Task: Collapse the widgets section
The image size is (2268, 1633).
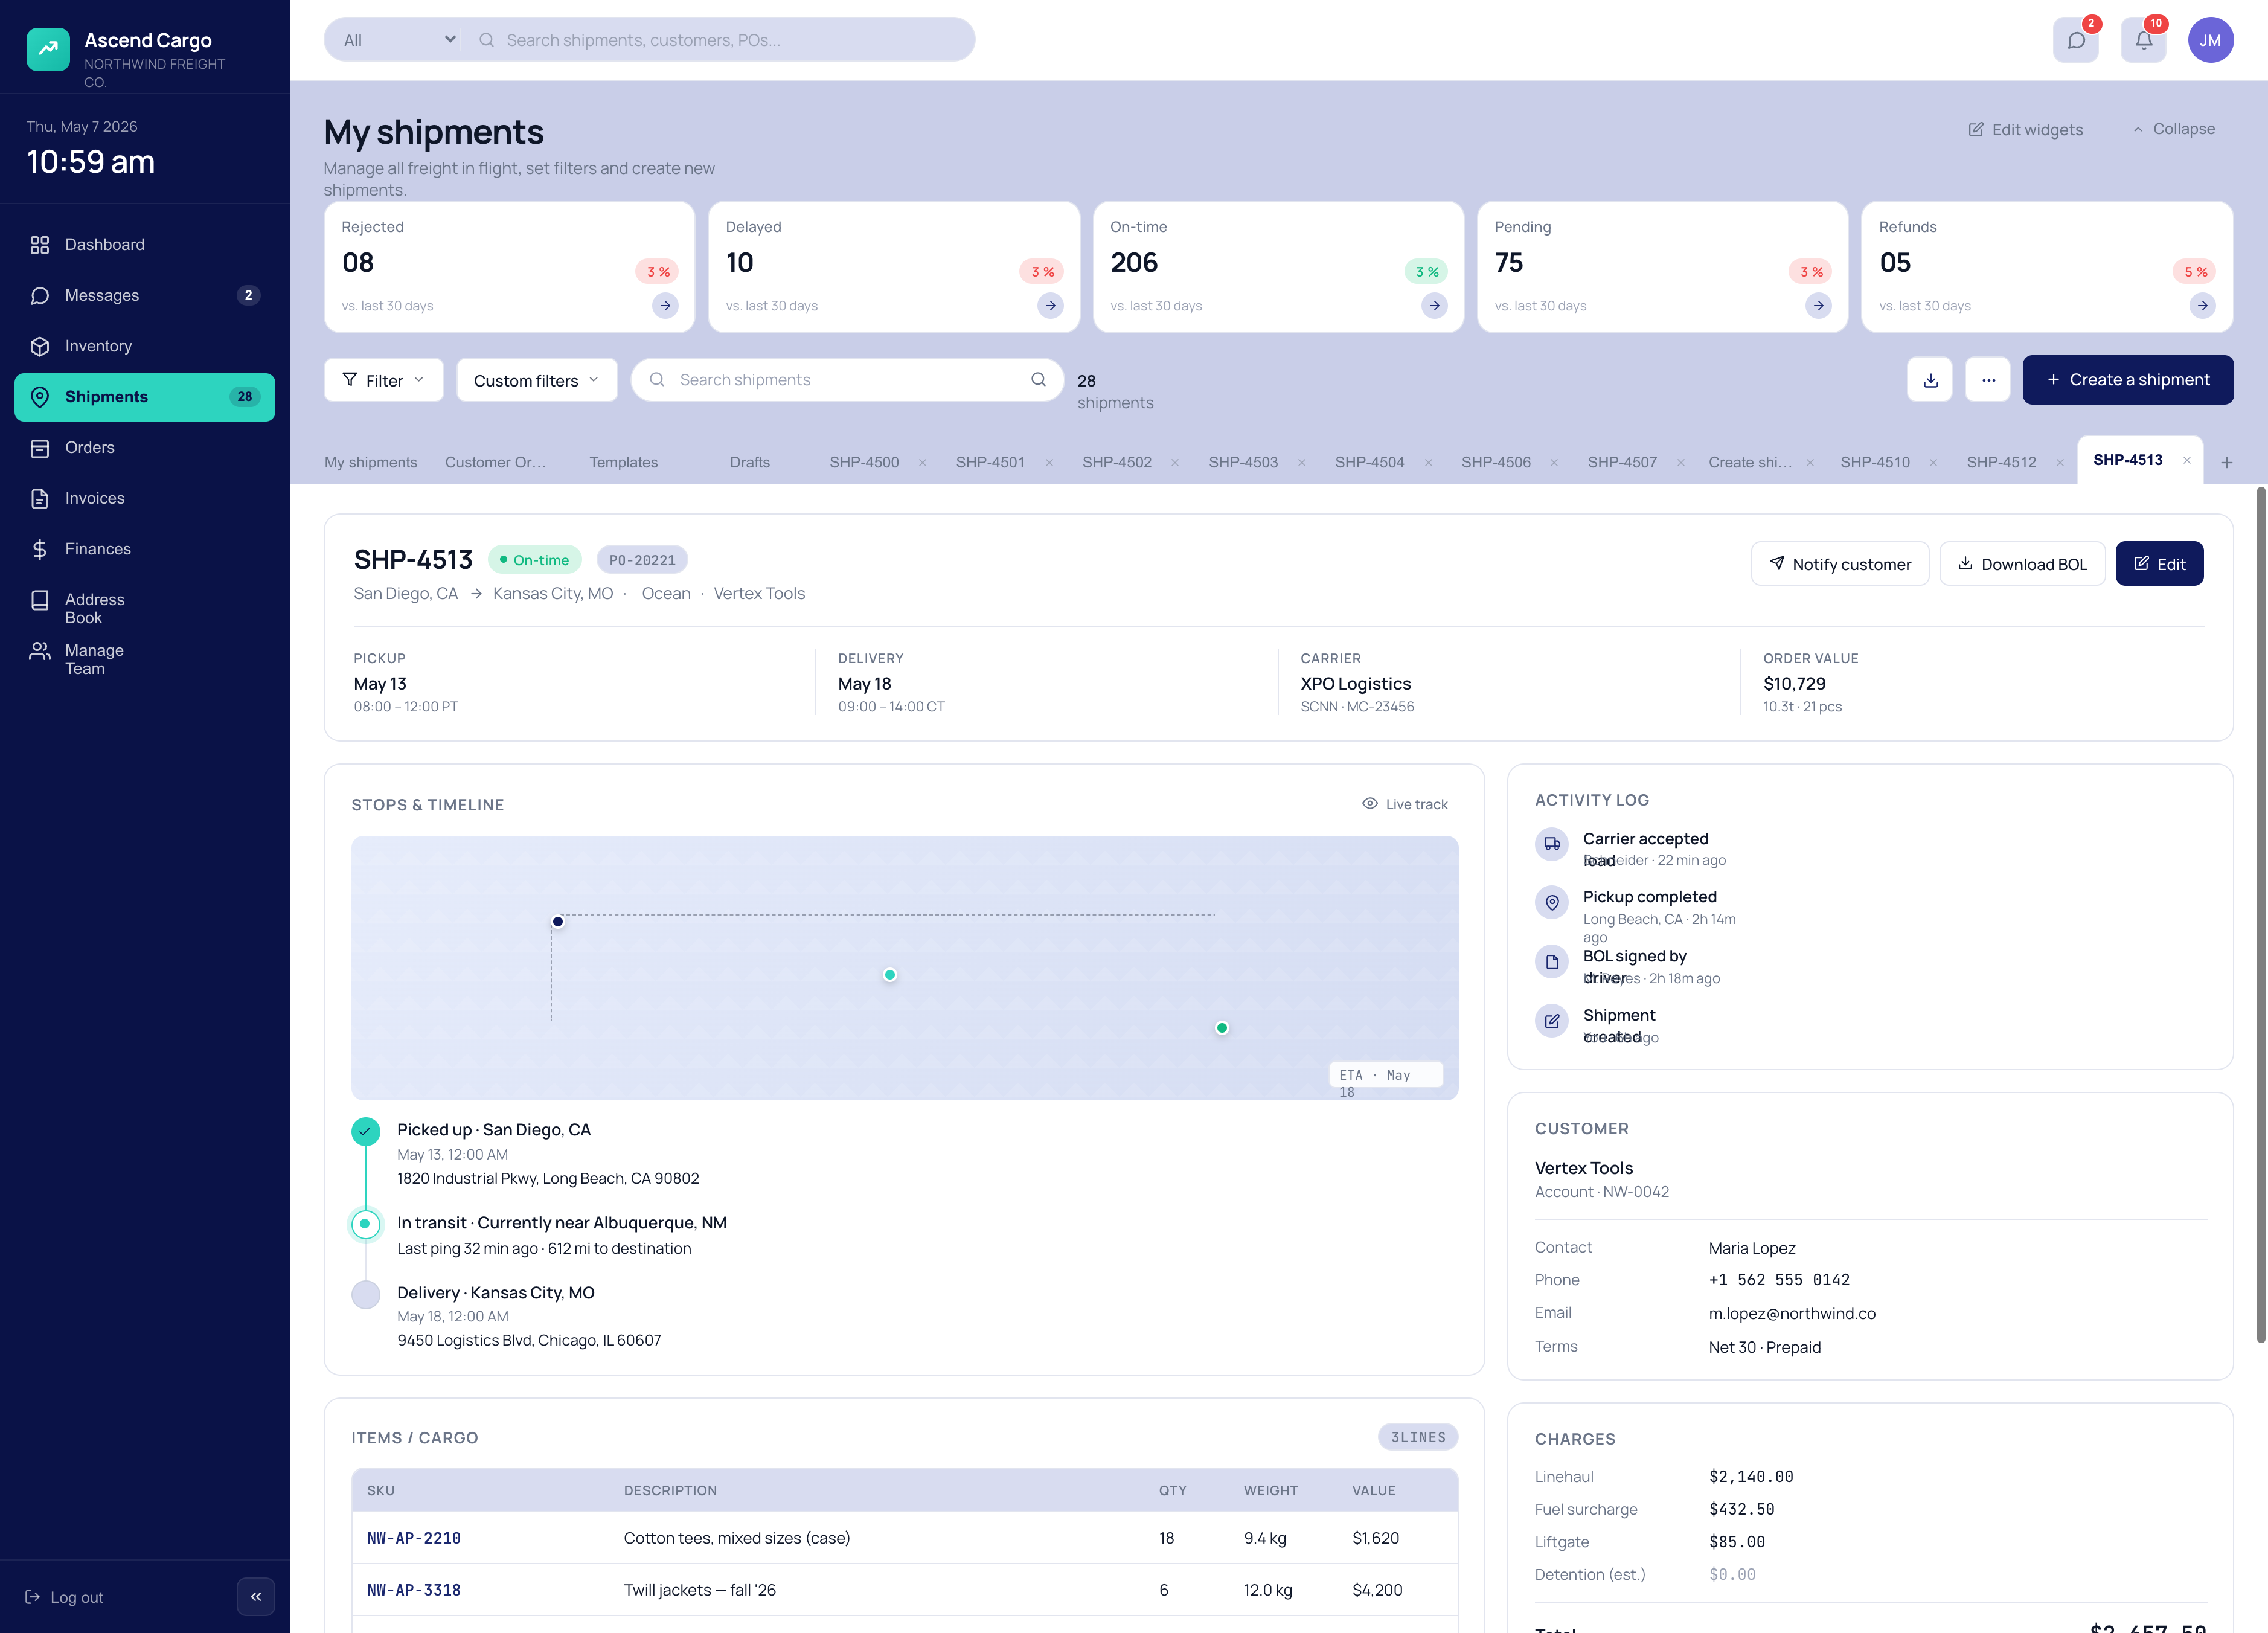Action: click(2173, 129)
